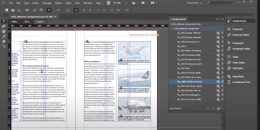Click the 'Air Canada threatens pensions' heading
This screenshot has width=260, height=130.
36,66
